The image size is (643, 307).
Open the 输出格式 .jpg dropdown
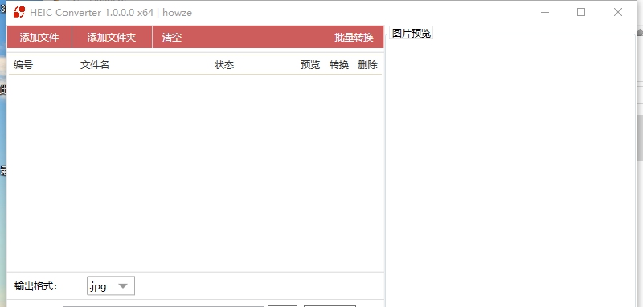pyautogui.click(x=111, y=285)
